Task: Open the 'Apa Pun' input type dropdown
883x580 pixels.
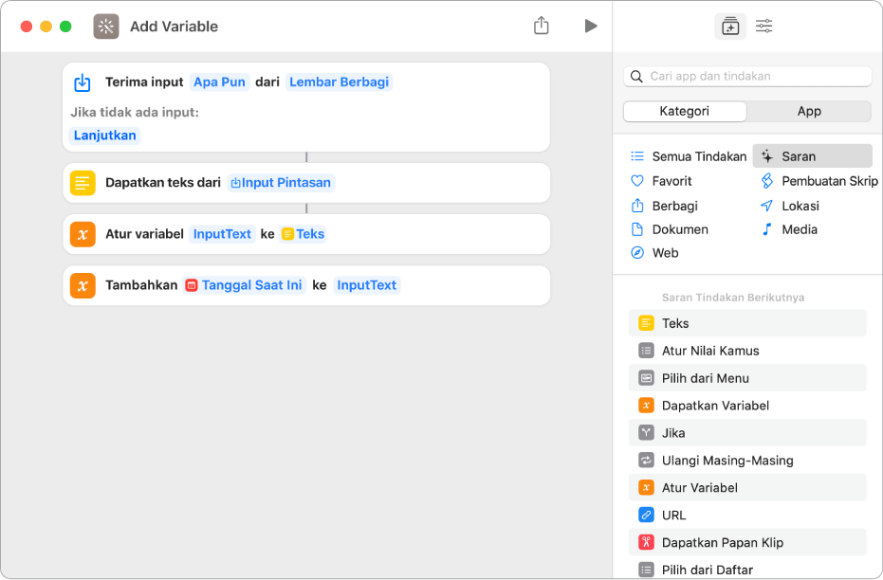Action: point(219,82)
